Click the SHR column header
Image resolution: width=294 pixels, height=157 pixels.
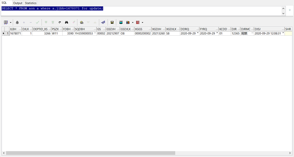tap(288, 29)
